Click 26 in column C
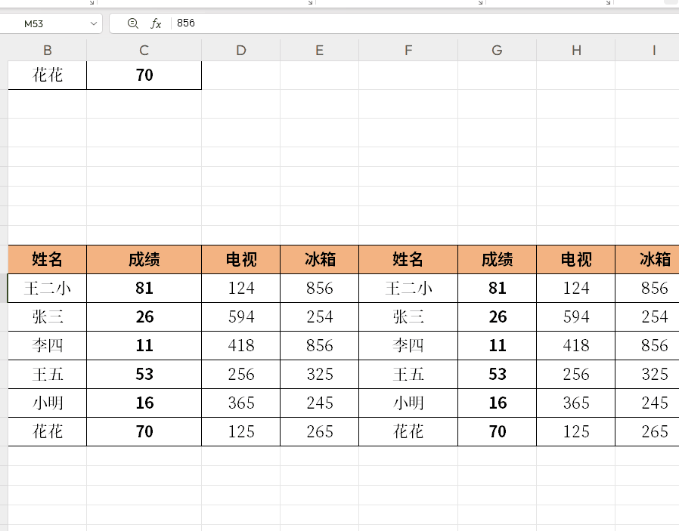679x531 pixels. (x=144, y=317)
